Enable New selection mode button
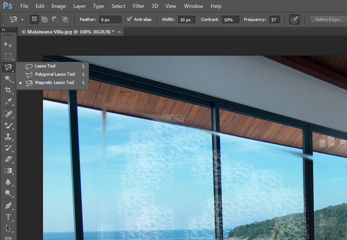347x240 pixels. (34, 20)
